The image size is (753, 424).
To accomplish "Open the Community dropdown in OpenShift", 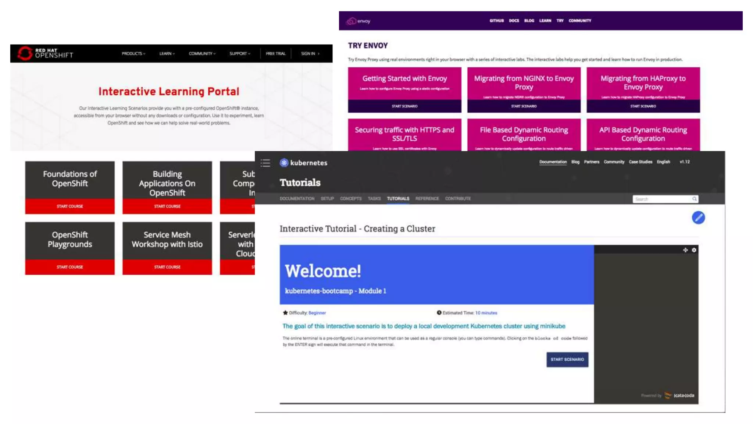I will tap(202, 54).
